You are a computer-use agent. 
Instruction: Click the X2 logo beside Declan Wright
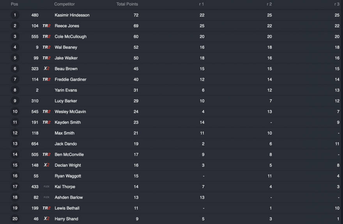click(x=46, y=165)
